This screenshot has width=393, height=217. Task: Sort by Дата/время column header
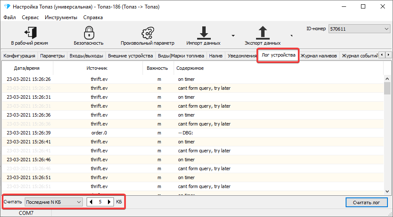[27, 68]
